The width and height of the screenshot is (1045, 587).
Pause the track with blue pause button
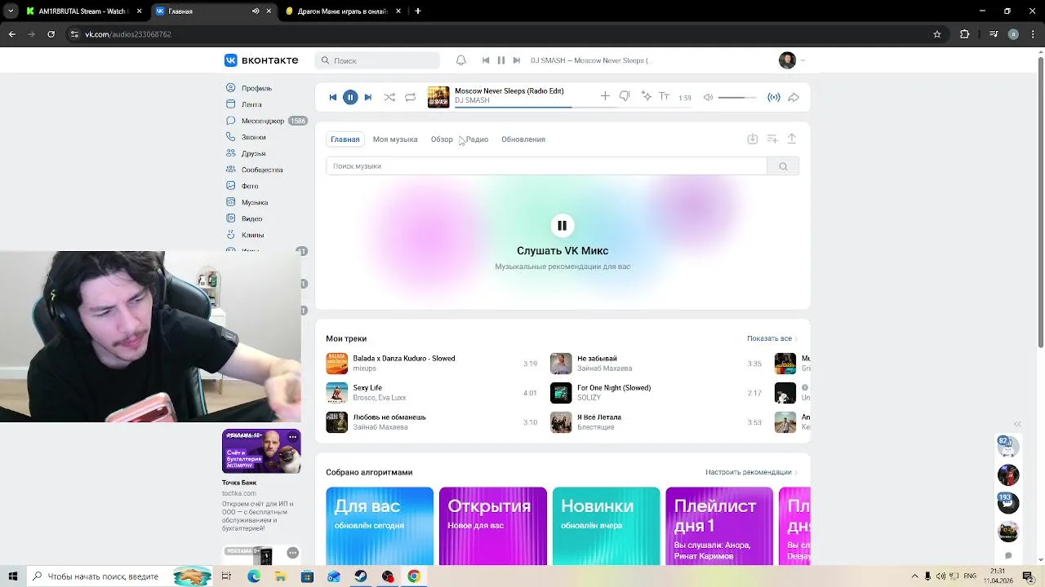click(x=350, y=97)
